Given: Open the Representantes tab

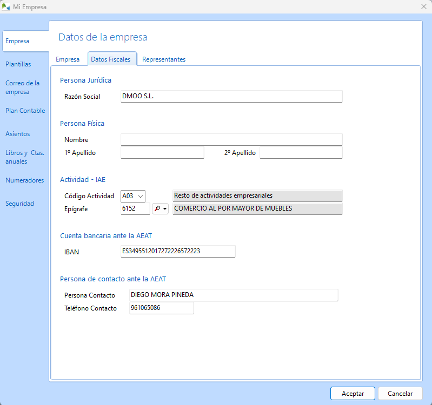Looking at the screenshot, I should click(x=164, y=59).
